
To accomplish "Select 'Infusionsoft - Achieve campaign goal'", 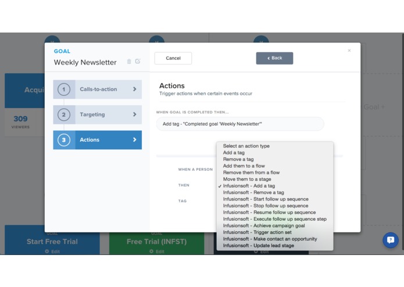I will 275,226.
